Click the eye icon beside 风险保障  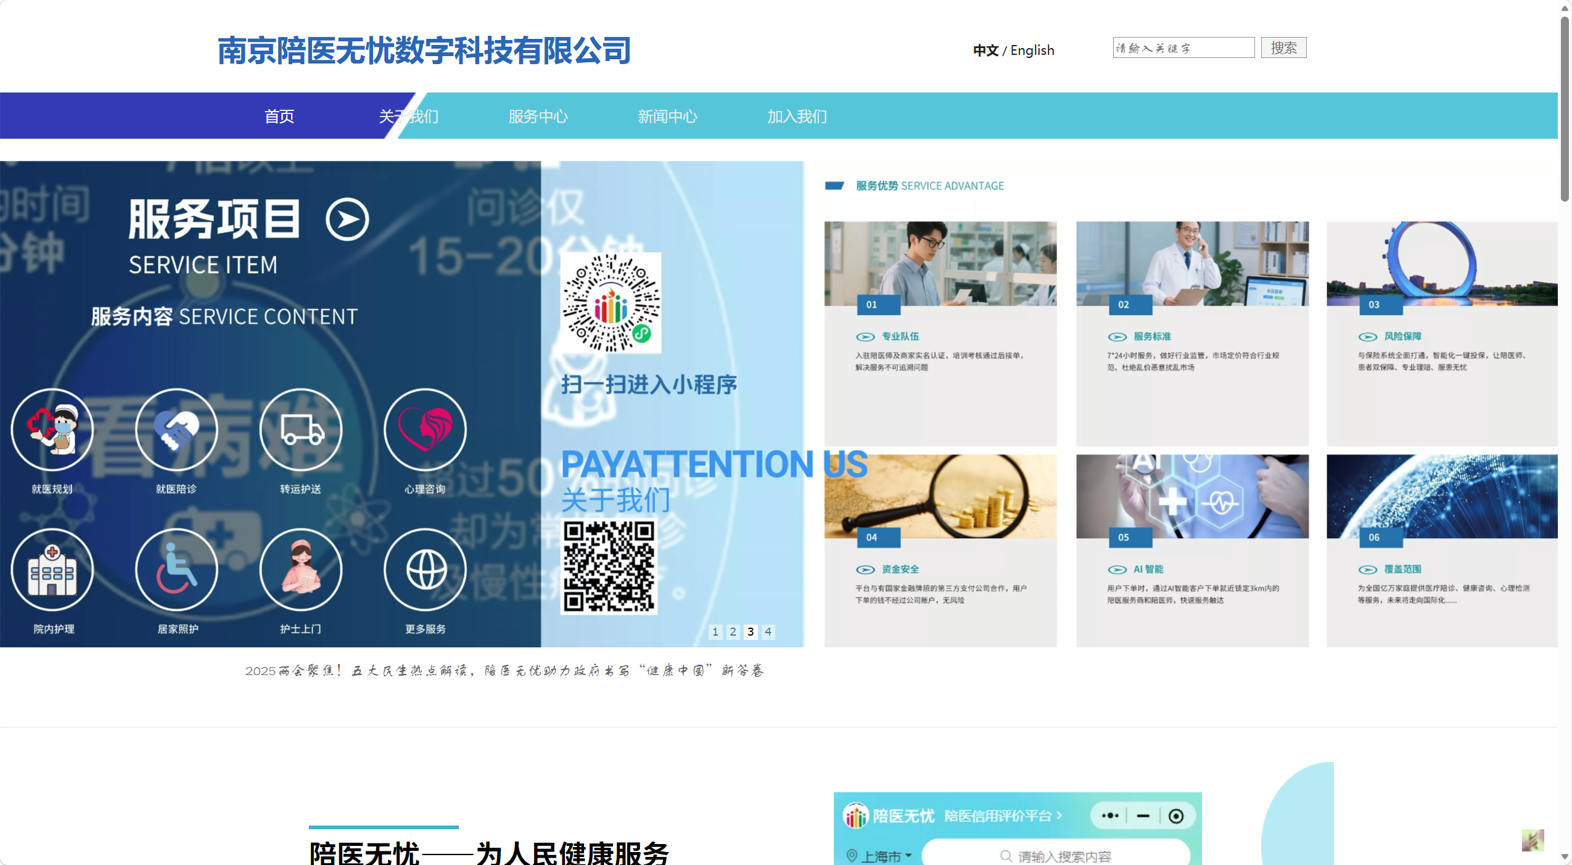(x=1367, y=337)
